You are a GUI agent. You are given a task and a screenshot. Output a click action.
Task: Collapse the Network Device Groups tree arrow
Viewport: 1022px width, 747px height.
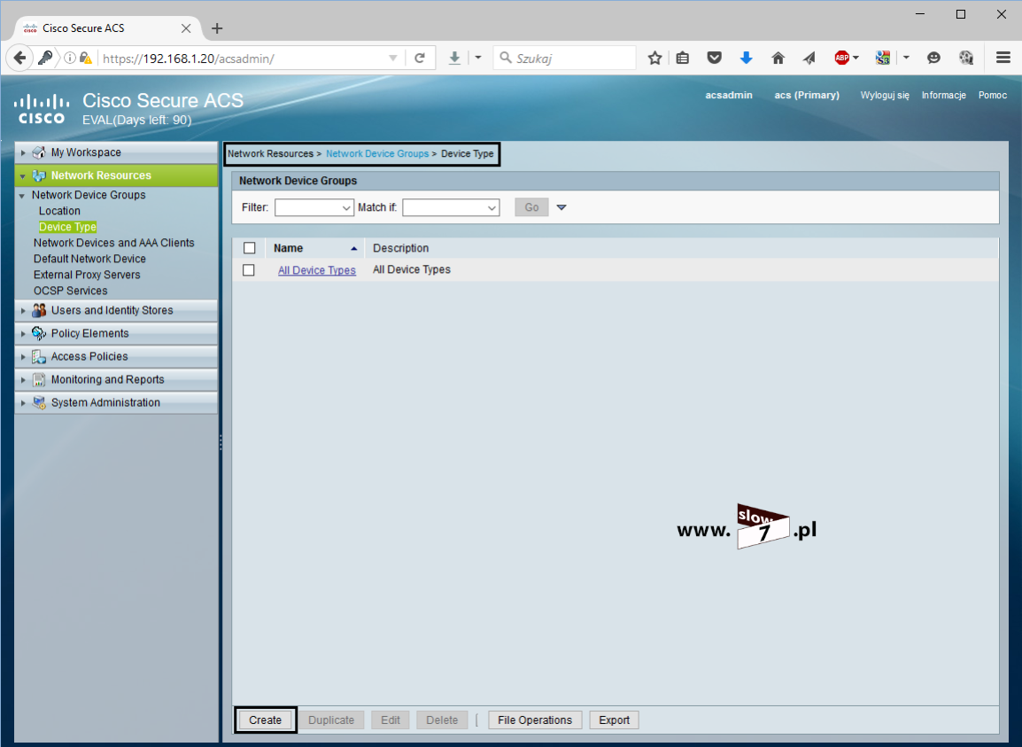[x=22, y=196]
